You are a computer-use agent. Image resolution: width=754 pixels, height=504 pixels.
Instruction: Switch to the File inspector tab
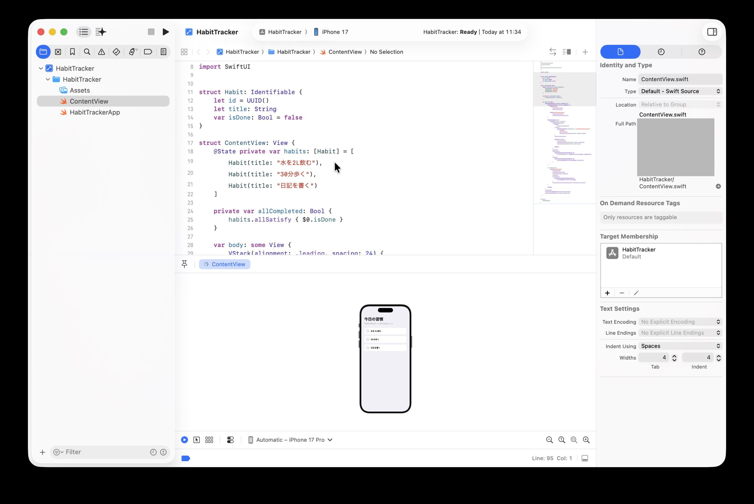click(620, 52)
